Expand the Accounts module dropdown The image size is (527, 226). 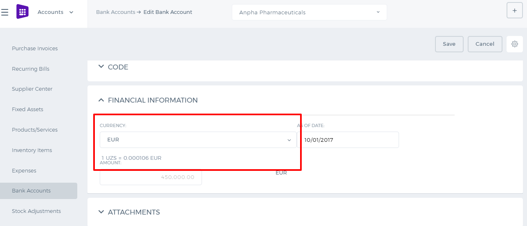click(56, 12)
